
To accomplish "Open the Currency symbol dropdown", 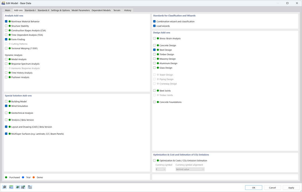I will [x=161, y=169].
